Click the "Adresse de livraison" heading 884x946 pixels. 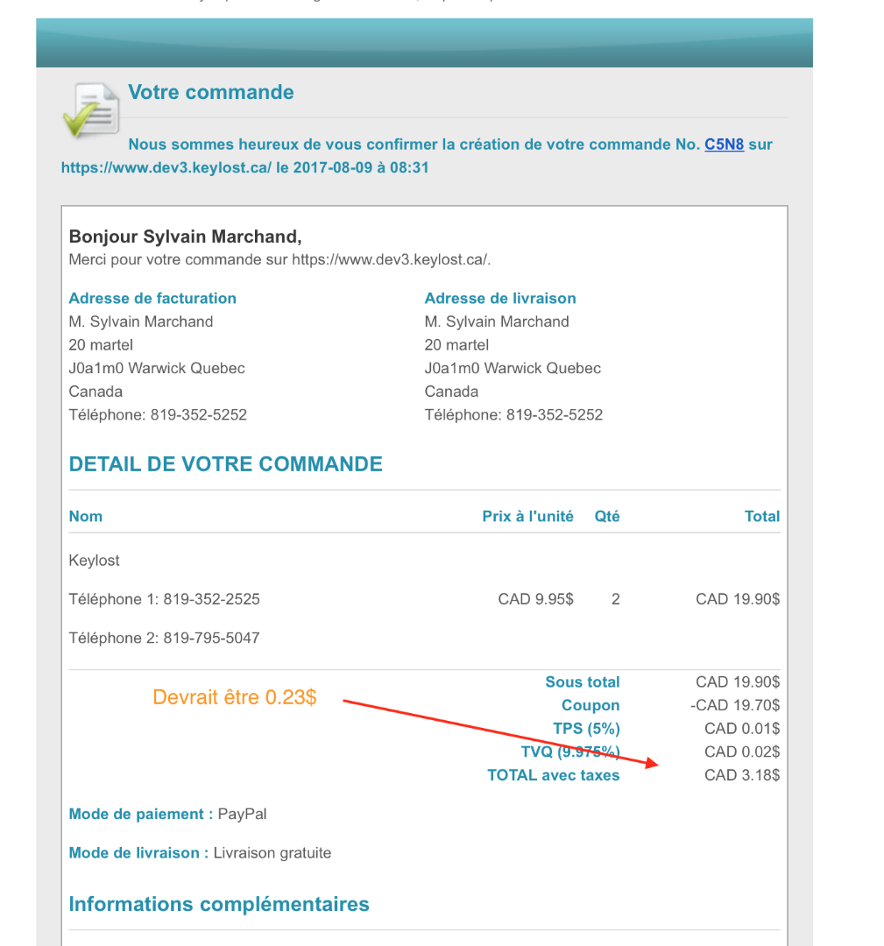[x=500, y=299]
